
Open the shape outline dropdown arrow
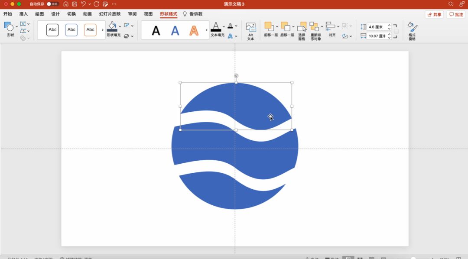click(x=132, y=26)
